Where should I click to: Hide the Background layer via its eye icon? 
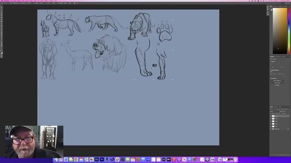tap(271, 129)
